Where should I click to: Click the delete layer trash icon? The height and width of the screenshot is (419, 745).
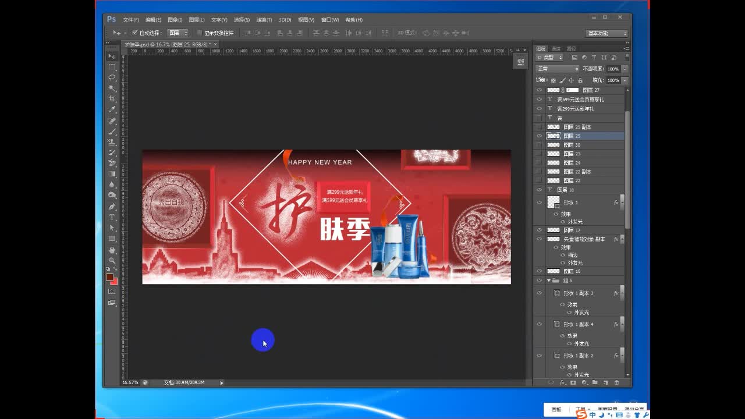[x=617, y=382]
